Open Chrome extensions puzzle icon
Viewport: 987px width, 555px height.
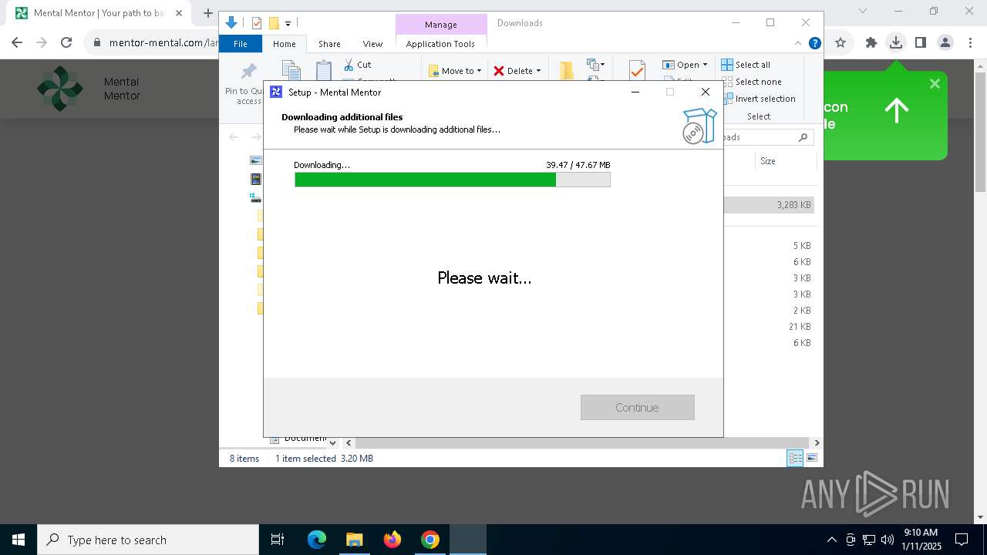coord(871,42)
